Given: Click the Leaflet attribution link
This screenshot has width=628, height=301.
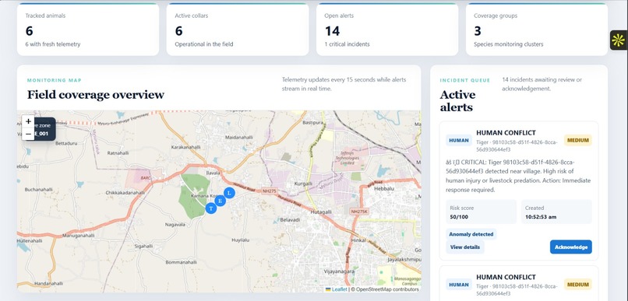Looking at the screenshot, I should 339,289.
